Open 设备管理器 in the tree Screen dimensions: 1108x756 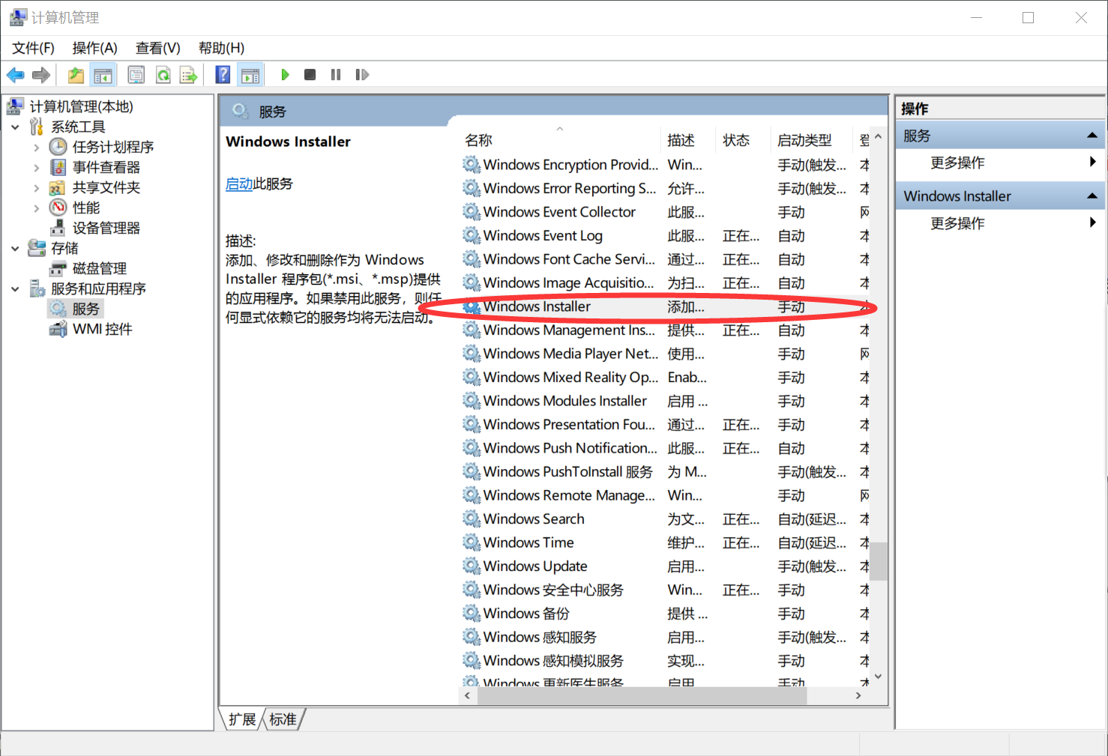point(106,228)
